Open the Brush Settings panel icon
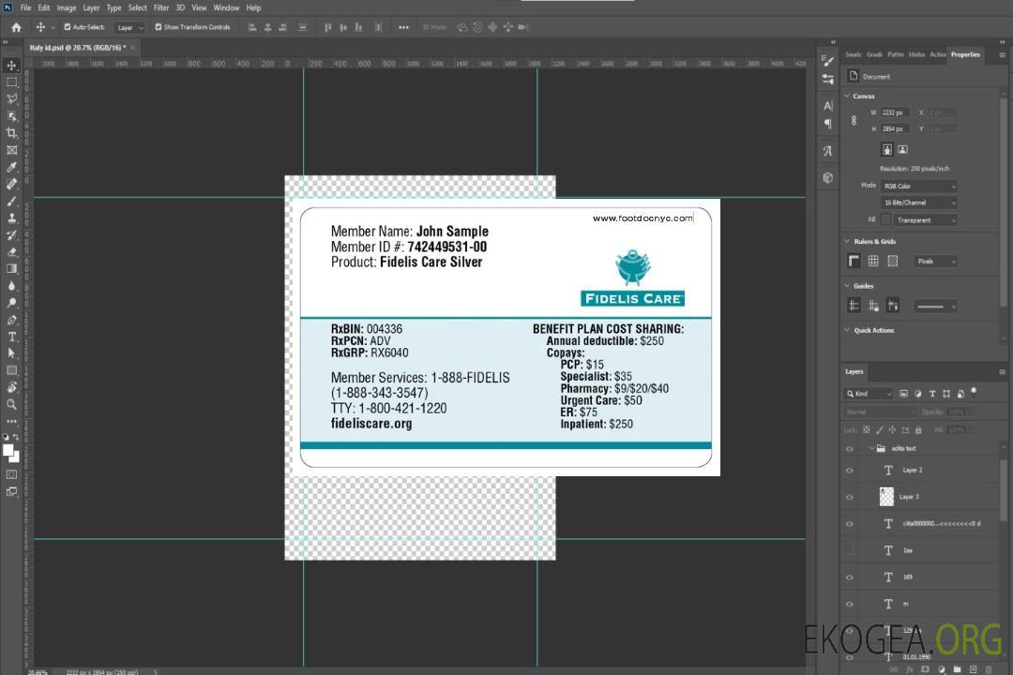Viewport: 1013px width, 675px height. pos(827,61)
